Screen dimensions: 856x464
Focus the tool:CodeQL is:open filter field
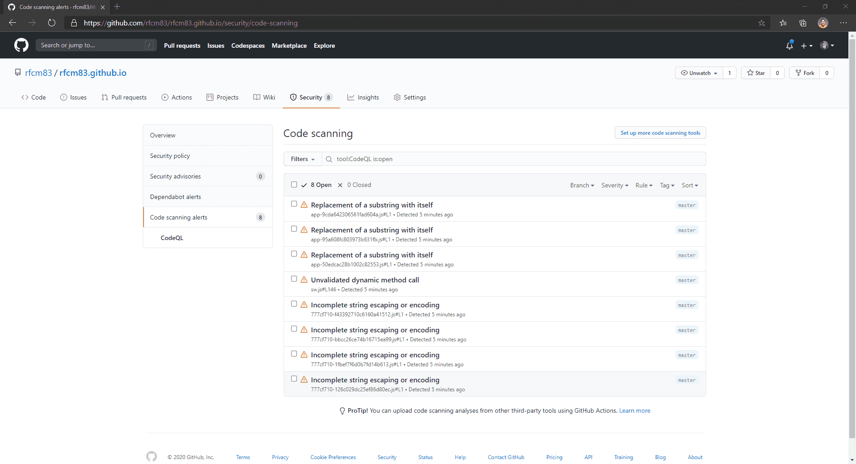[x=514, y=159]
